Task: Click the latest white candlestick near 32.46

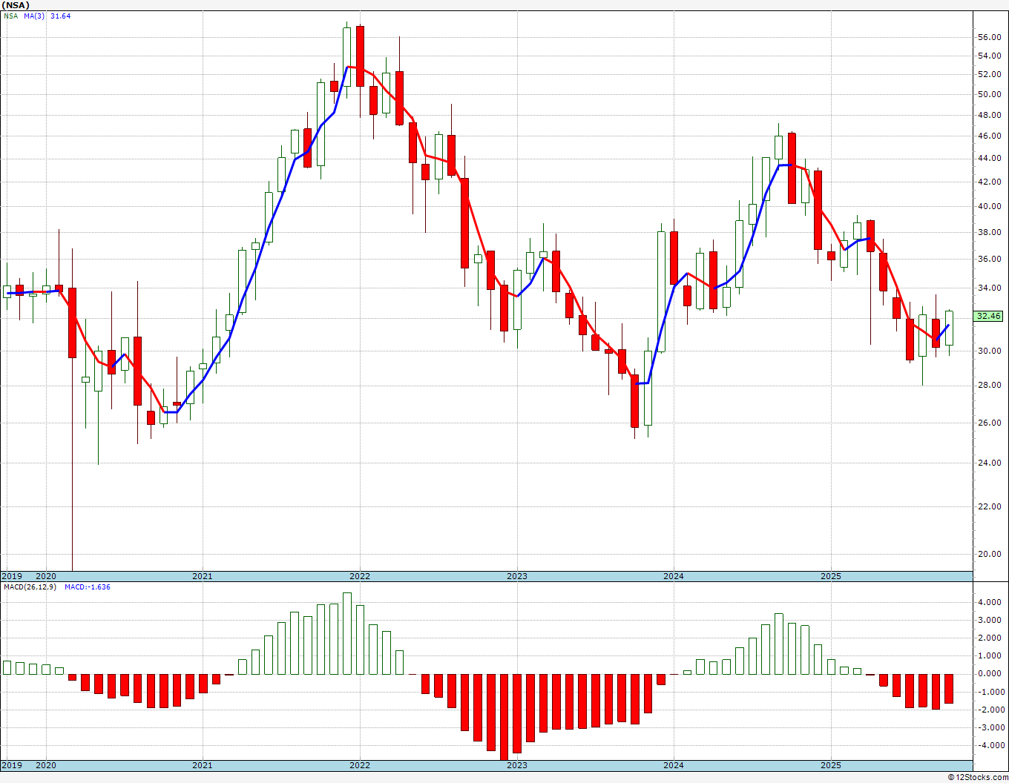Action: pos(949,328)
